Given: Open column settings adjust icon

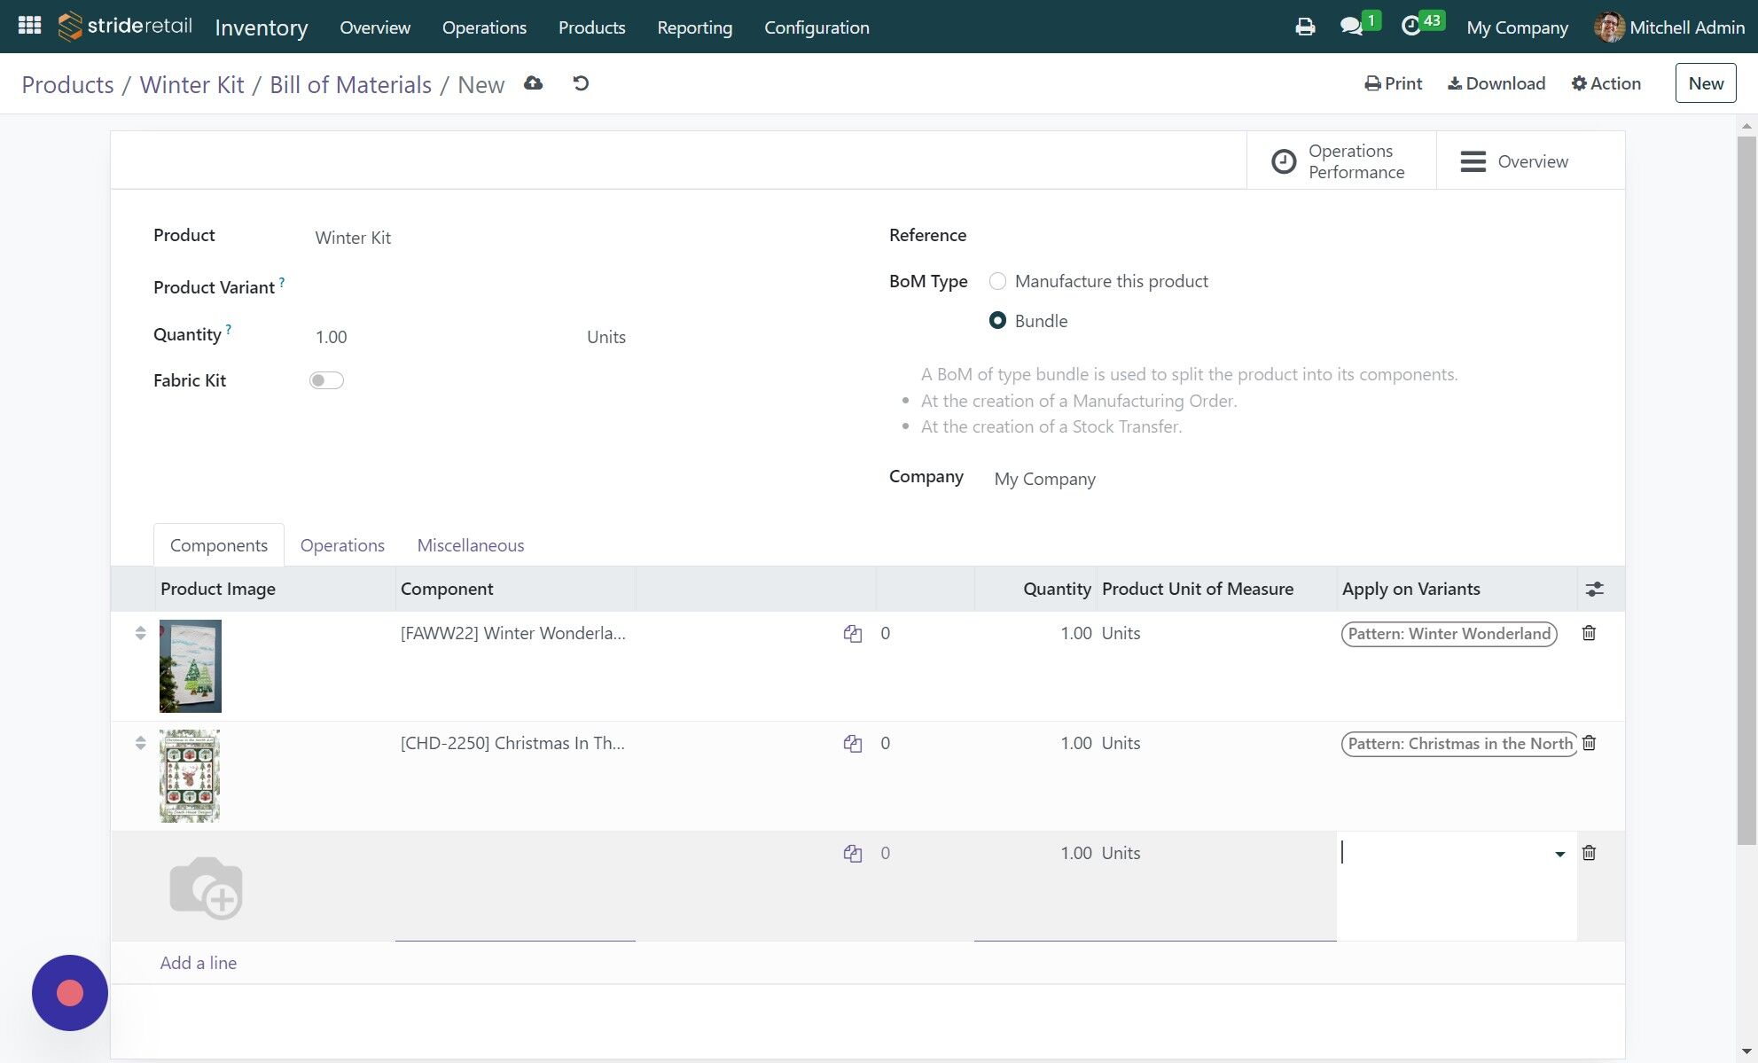Looking at the screenshot, I should pos(1594,589).
